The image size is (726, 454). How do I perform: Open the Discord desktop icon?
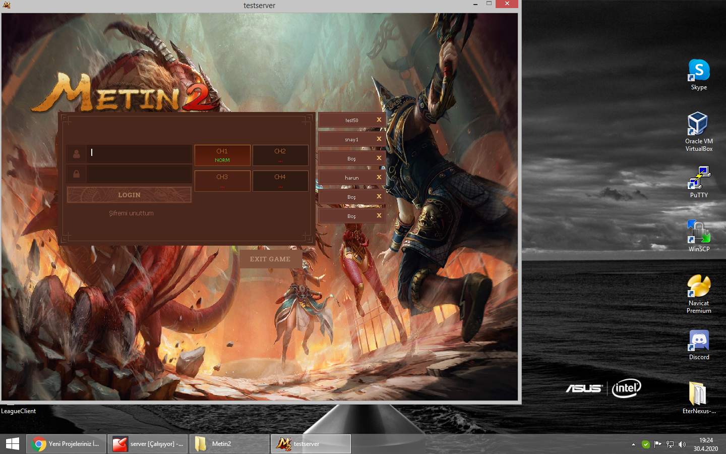(x=699, y=345)
